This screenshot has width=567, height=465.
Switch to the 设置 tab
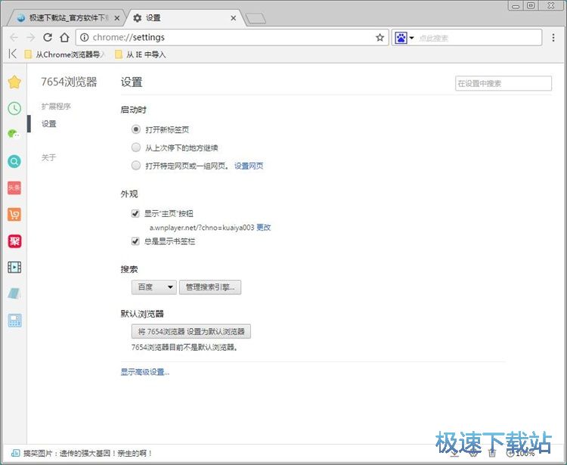184,17
